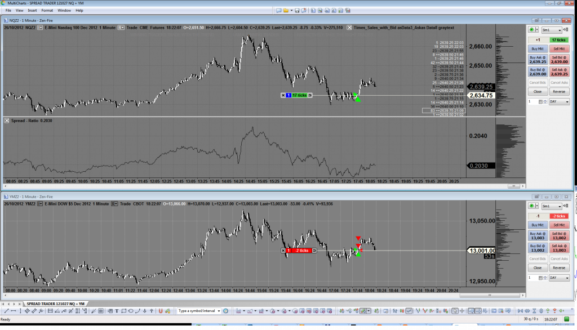Toggle the R status box in YM chart header

pyautogui.click(x=115, y=204)
